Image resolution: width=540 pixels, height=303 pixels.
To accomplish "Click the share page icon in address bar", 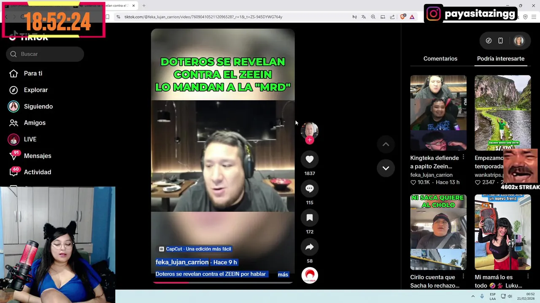I will click(392, 17).
